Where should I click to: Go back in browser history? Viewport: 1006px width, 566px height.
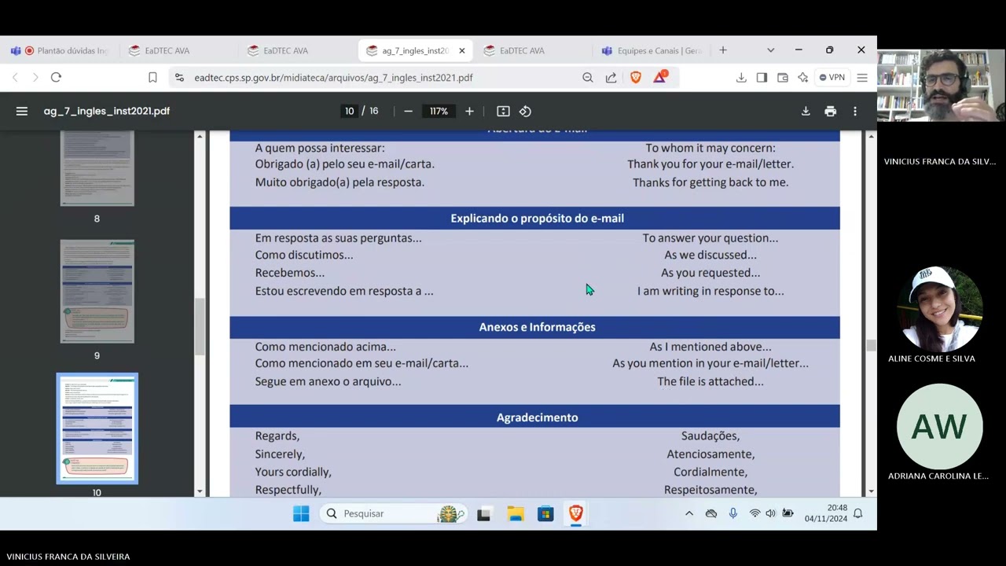(15, 77)
